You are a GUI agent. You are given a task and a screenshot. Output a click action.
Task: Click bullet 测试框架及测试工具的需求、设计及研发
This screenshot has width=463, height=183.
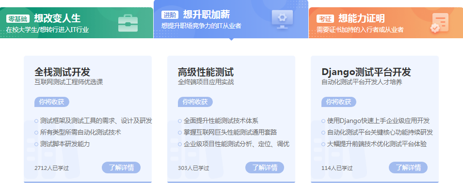tap(96, 121)
